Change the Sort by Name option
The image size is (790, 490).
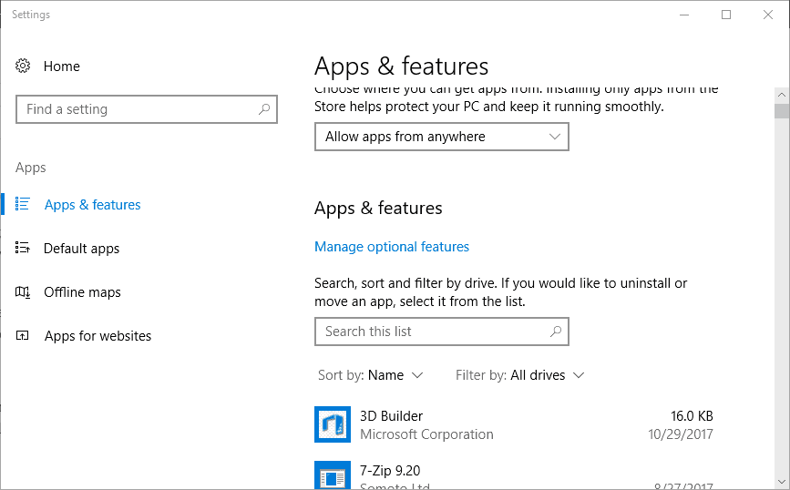point(370,375)
